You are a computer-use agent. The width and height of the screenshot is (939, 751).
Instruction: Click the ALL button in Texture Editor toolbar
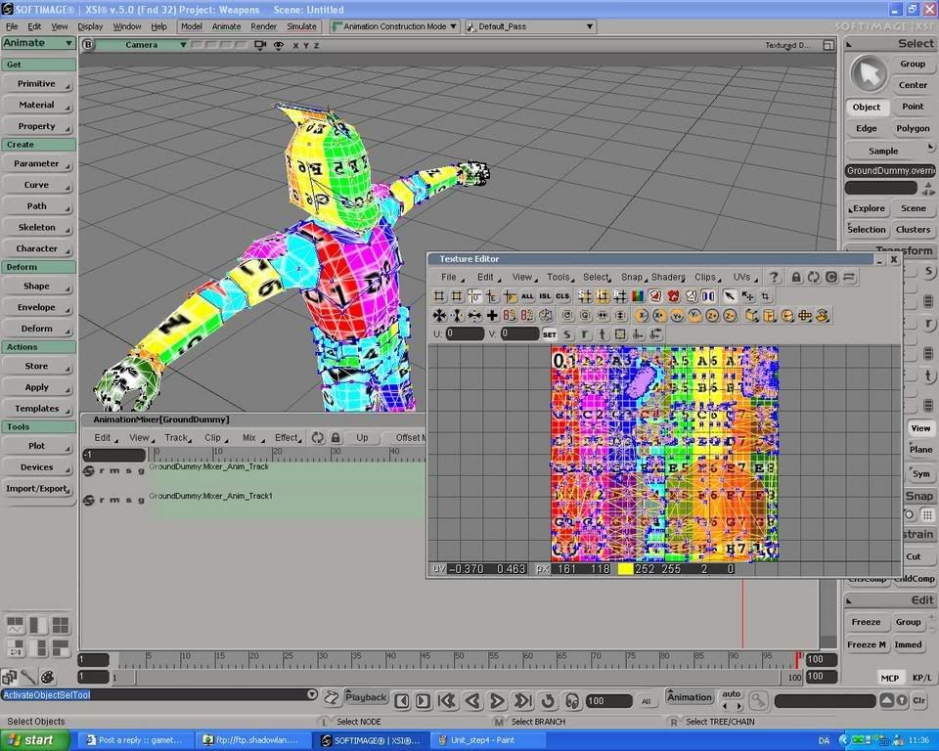[527, 296]
